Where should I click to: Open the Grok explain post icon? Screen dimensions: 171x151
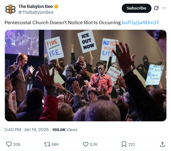coord(156,8)
